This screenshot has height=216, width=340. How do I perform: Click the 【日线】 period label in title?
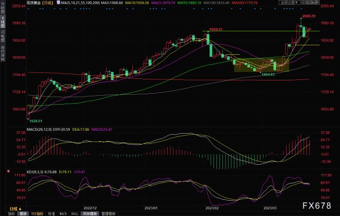point(47,3)
